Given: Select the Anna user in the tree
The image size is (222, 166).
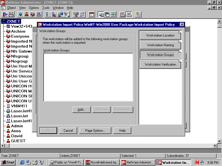Looking at the screenshot, I should pyautogui.click(x=16, y=131).
